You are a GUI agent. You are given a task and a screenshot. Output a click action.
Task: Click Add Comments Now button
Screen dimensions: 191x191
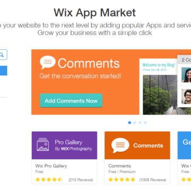[71, 100]
